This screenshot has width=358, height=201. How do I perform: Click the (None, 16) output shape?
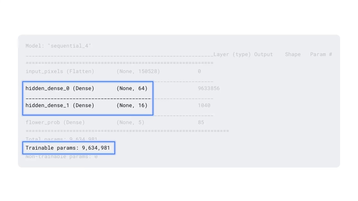[132, 106]
